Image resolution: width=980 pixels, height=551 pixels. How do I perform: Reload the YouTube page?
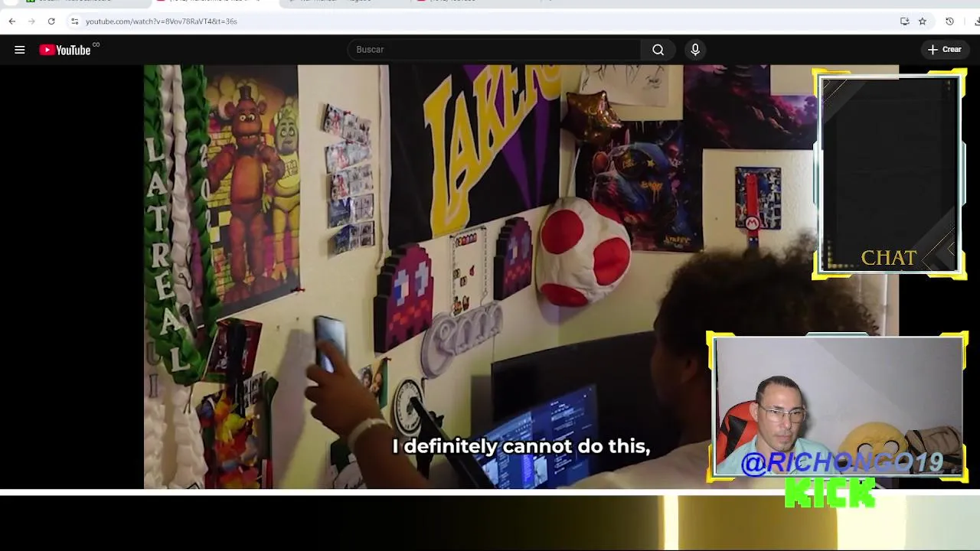(x=51, y=21)
